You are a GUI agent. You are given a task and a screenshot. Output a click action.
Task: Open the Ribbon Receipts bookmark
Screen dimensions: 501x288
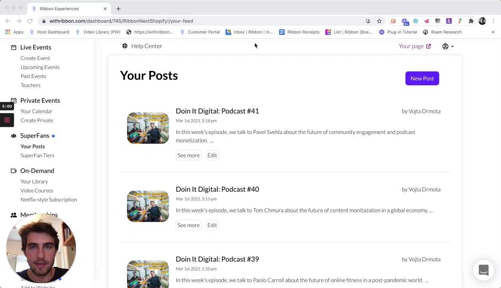[x=299, y=32]
